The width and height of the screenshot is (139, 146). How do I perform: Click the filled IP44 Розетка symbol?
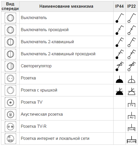click(119, 79)
